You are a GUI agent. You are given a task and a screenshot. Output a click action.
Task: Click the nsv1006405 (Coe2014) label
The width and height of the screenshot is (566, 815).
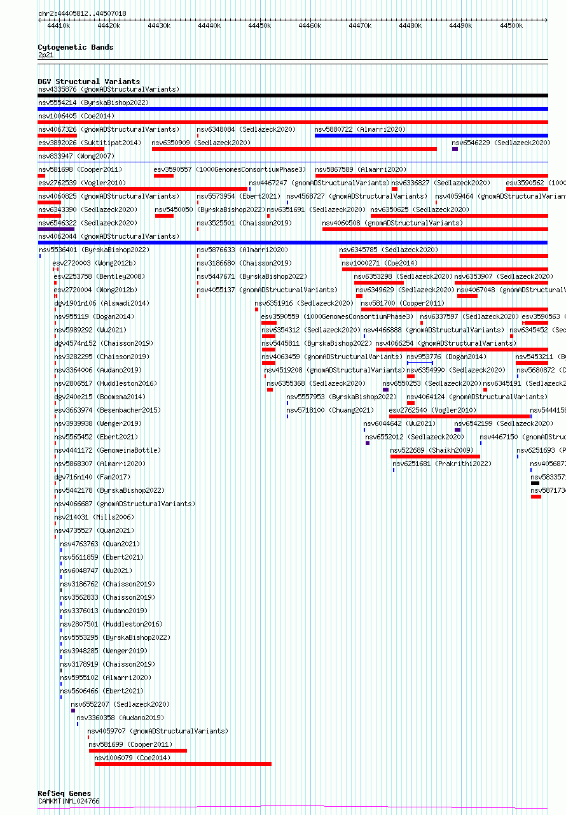coord(76,116)
